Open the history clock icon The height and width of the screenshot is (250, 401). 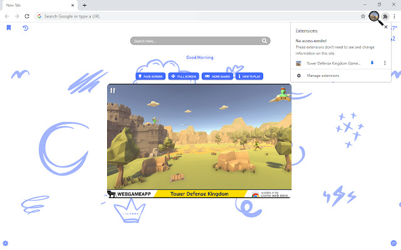coord(25,27)
